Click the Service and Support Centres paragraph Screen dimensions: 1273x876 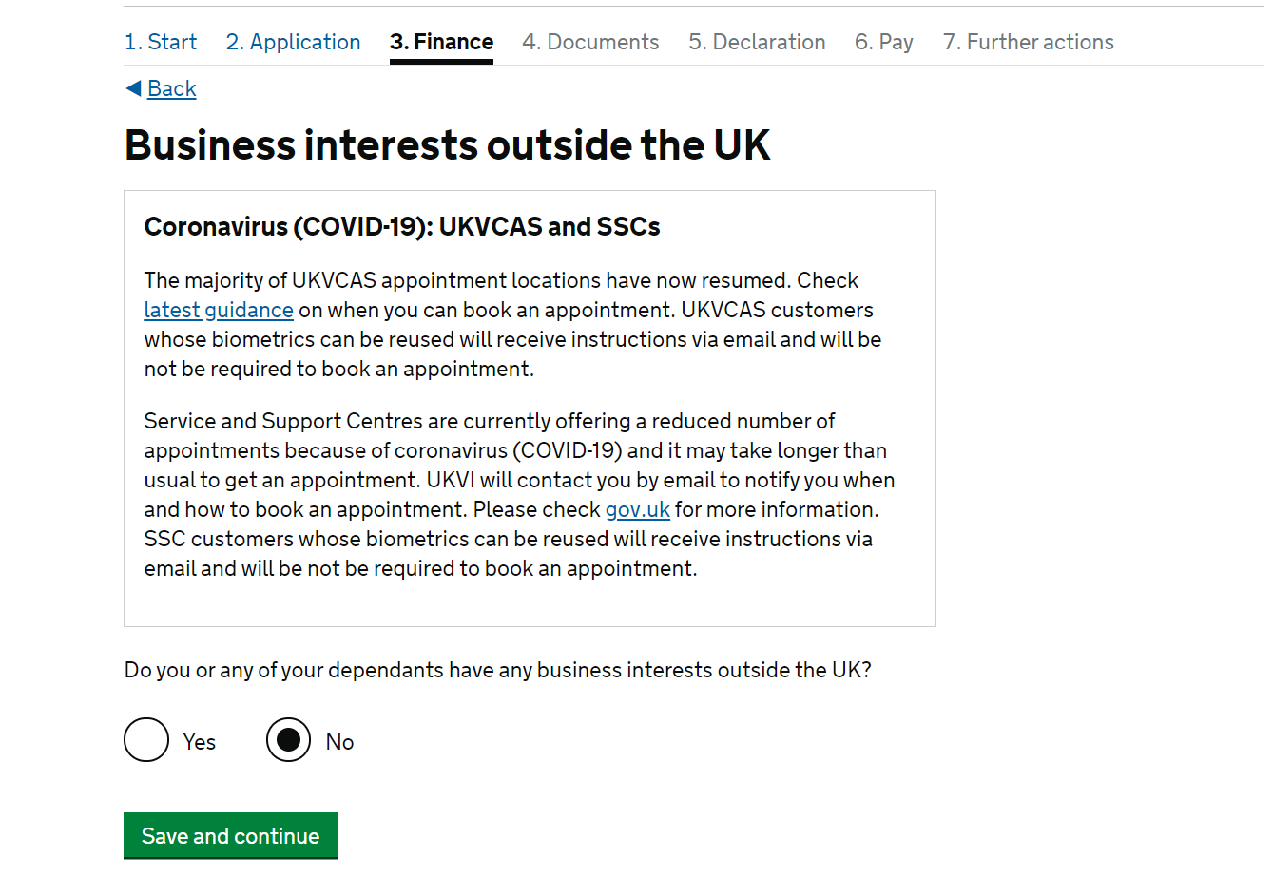pyautogui.click(x=520, y=495)
